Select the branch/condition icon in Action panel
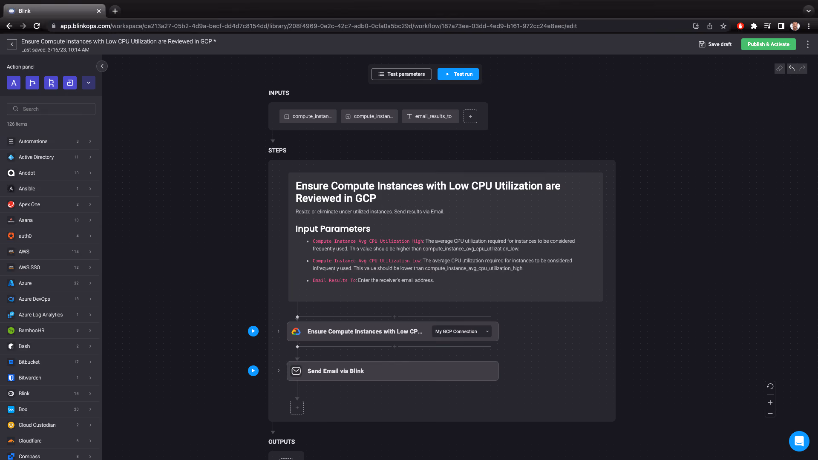 [32, 83]
